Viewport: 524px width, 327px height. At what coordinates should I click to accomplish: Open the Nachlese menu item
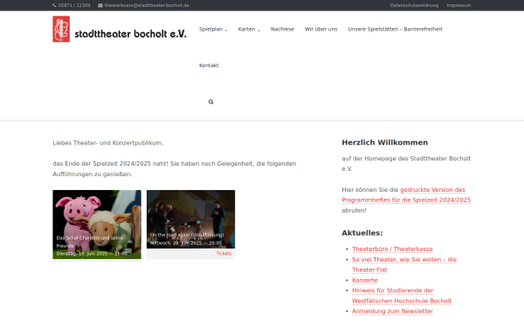coord(282,29)
